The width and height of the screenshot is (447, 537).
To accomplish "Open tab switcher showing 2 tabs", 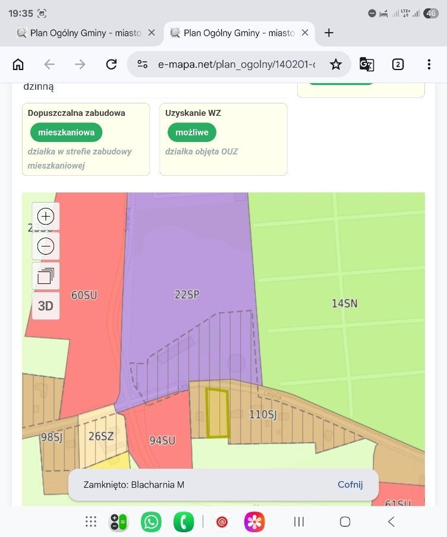I will click(398, 64).
